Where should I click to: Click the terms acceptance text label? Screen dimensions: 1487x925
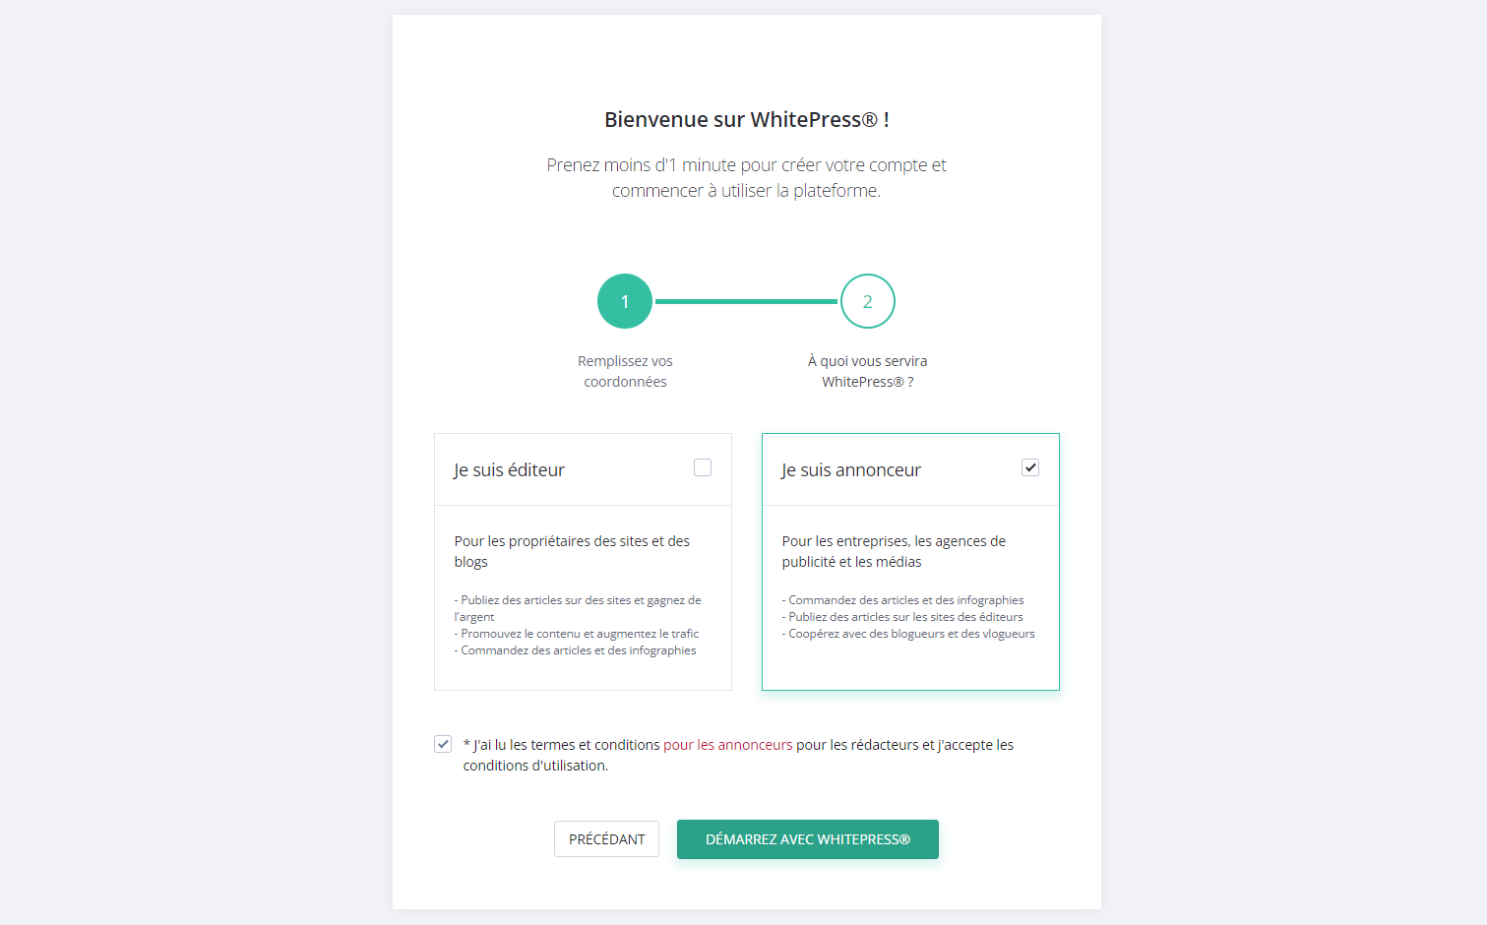738,755
